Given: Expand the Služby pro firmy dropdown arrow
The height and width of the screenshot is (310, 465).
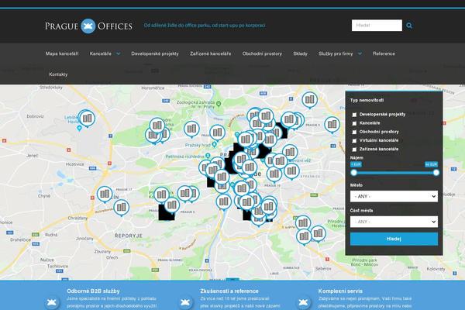Looking at the screenshot, I should coord(360,53).
